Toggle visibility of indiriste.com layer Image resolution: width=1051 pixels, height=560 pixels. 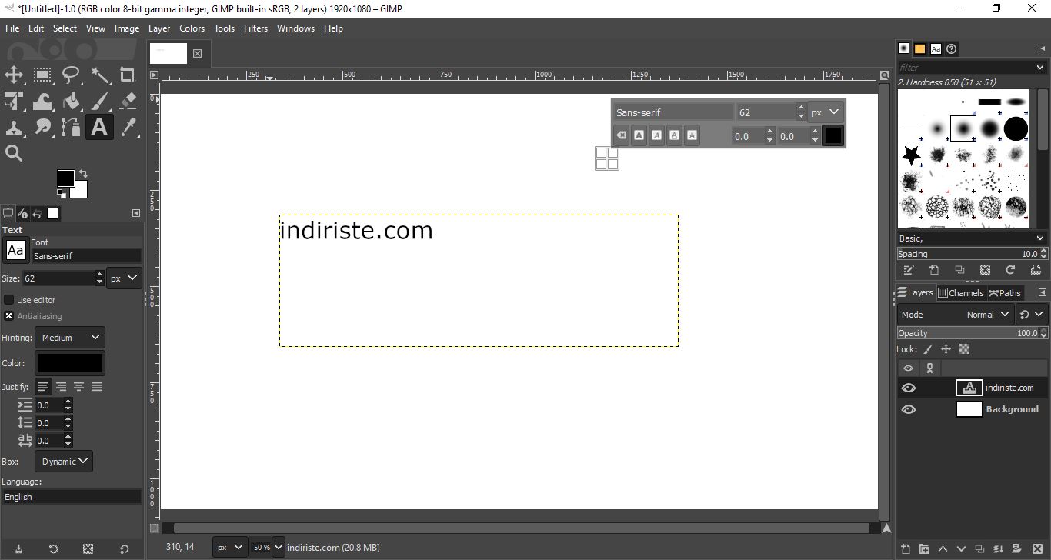pos(909,388)
